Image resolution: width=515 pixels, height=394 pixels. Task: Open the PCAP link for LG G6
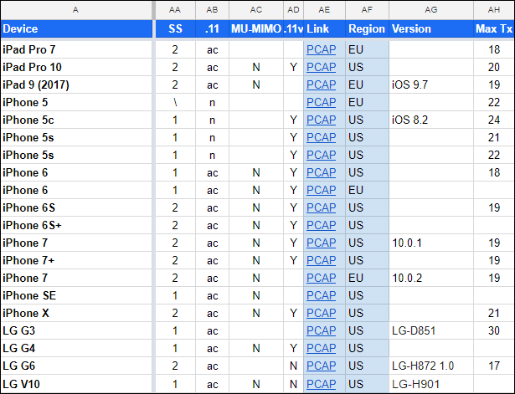click(x=321, y=366)
